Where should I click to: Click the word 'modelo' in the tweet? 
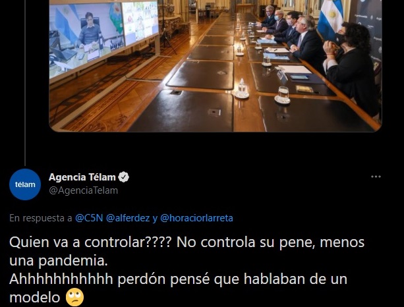pos(34,298)
